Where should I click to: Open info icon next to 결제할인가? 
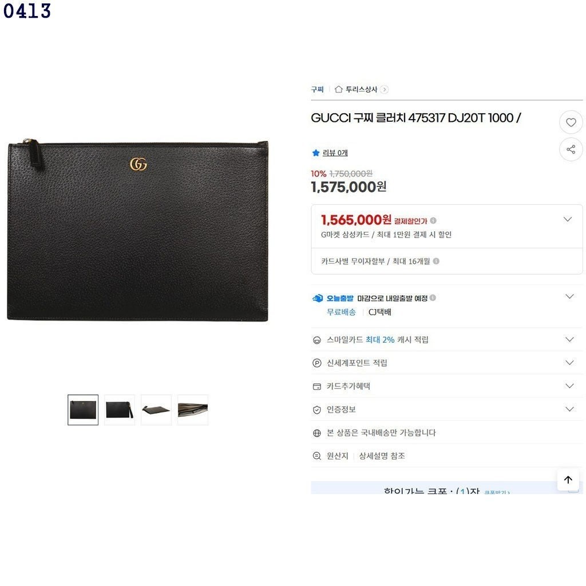coord(433,220)
